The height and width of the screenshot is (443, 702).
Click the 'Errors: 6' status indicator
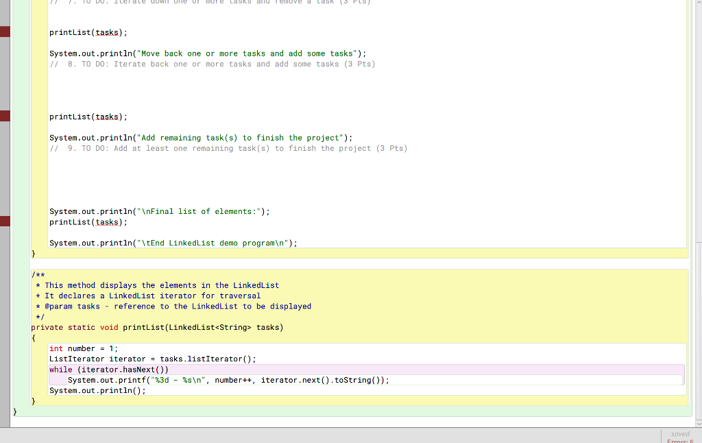tap(680, 441)
